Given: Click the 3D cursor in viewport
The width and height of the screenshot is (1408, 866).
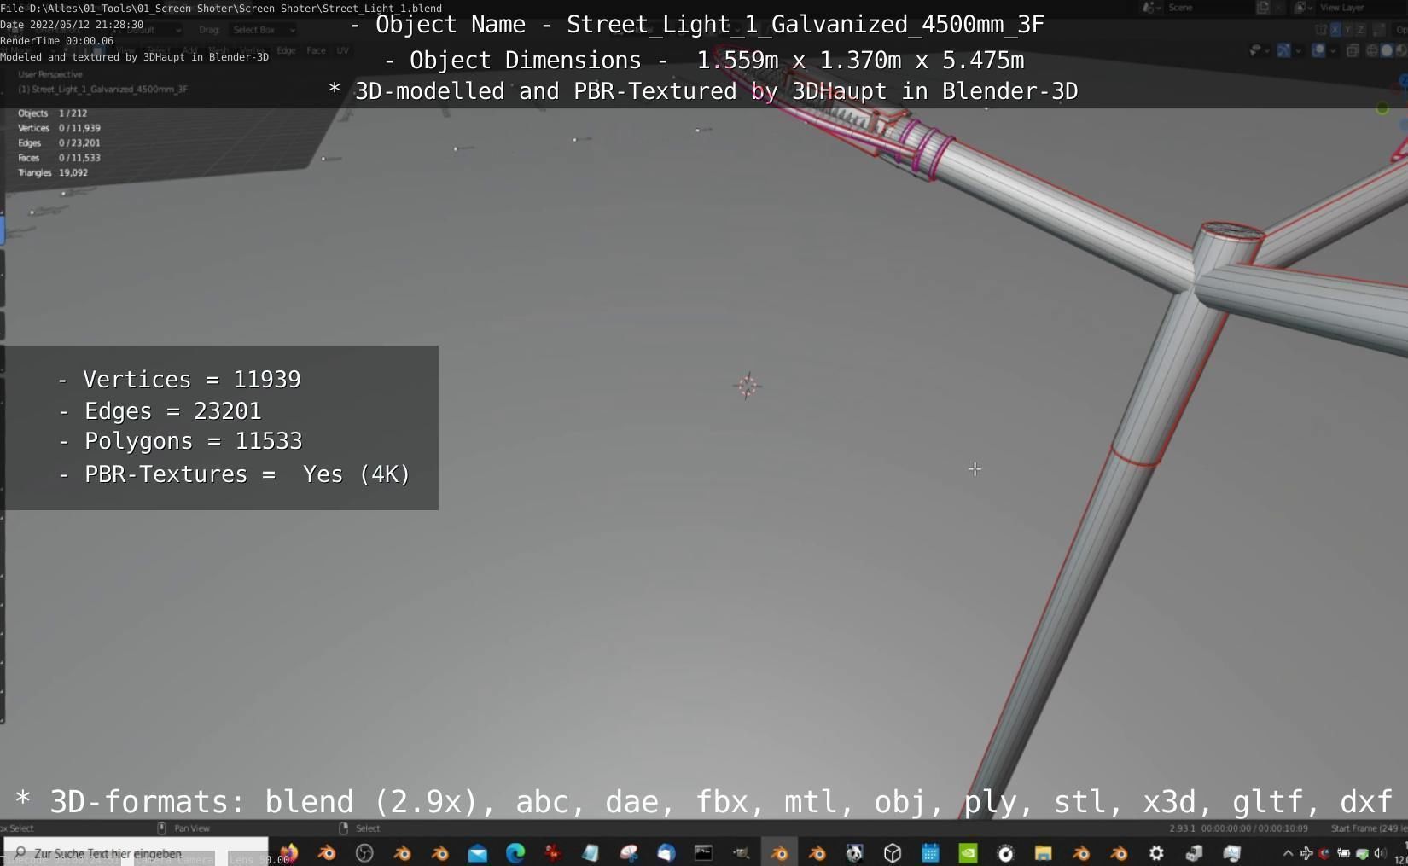Looking at the screenshot, I should [x=748, y=386].
